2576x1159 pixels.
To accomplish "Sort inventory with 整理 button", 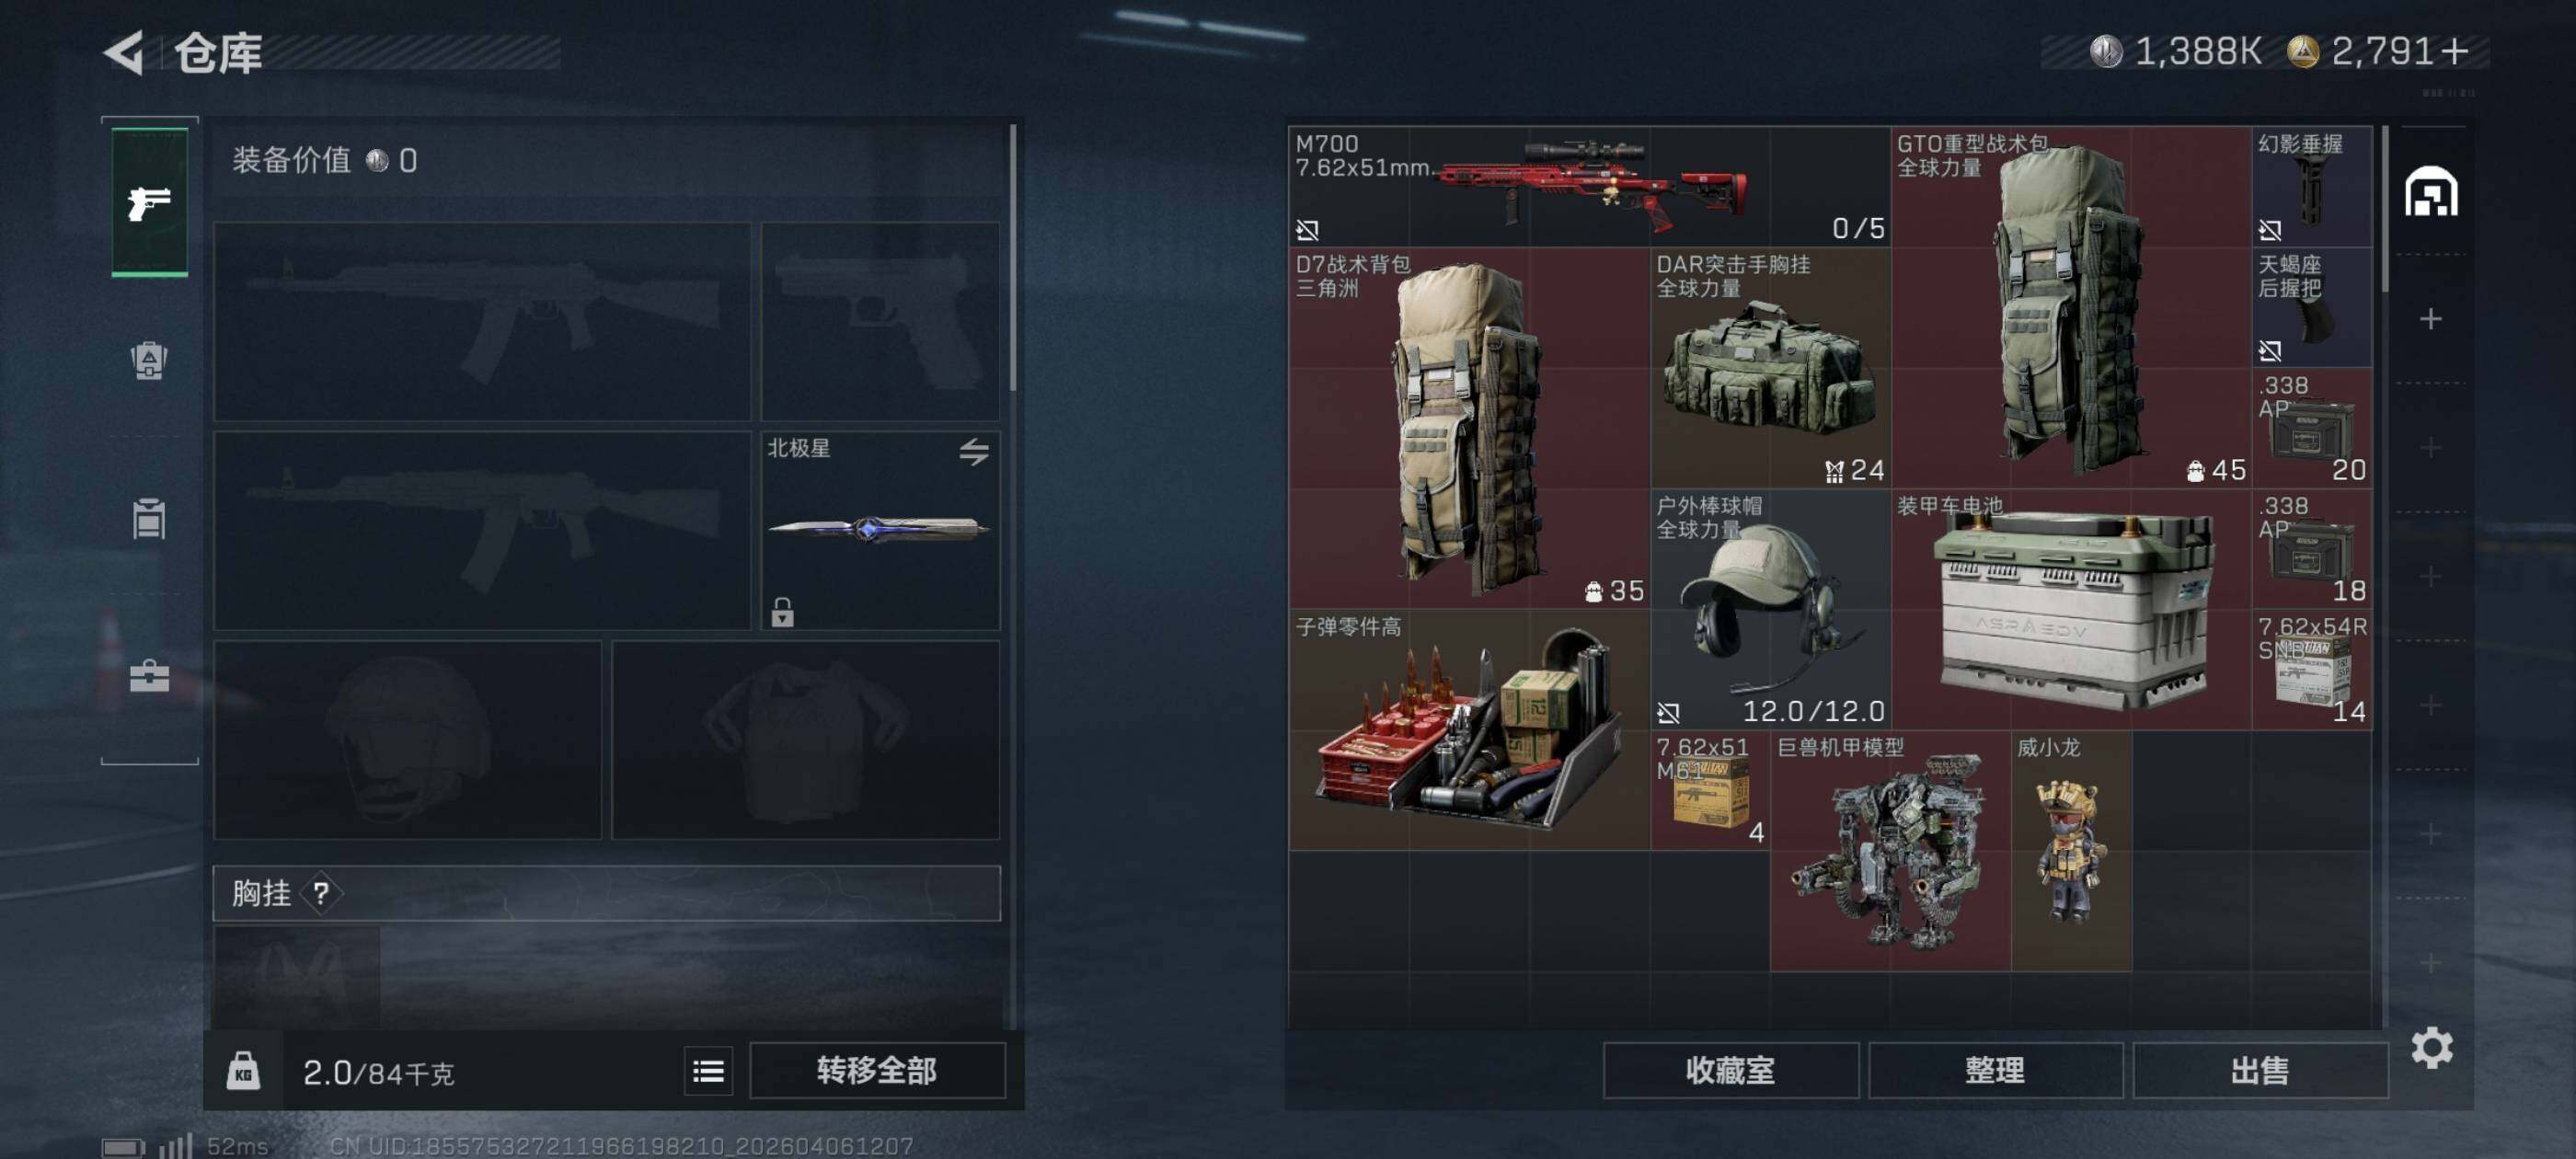I will tap(1995, 1071).
